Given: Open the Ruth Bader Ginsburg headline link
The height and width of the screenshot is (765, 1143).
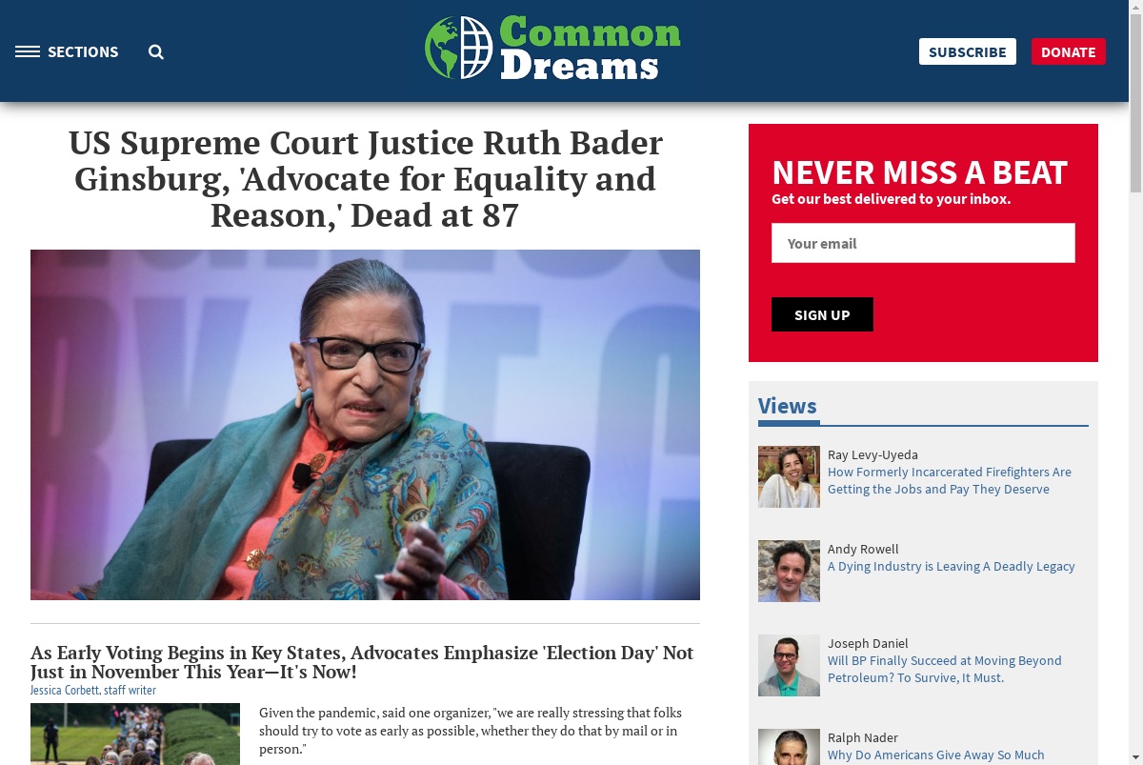Looking at the screenshot, I should (365, 179).
